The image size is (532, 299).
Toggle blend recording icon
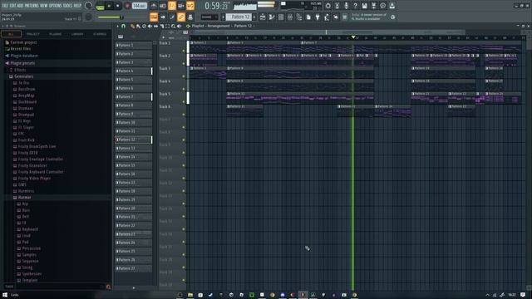pos(181,6)
